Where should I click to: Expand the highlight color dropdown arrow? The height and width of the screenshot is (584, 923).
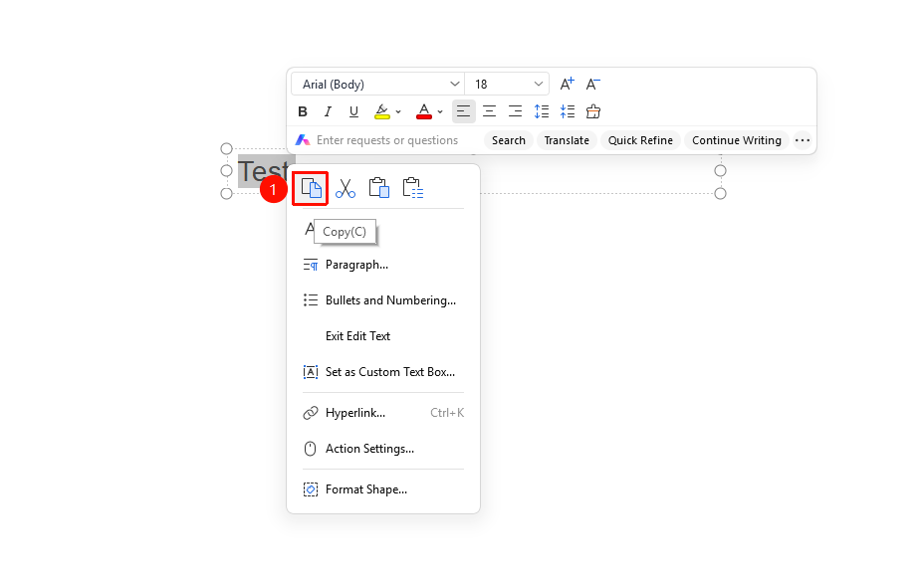pos(398,111)
